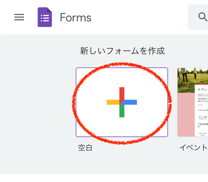Click the purple Google Forms logo
The image size is (208, 182).
pos(45,17)
